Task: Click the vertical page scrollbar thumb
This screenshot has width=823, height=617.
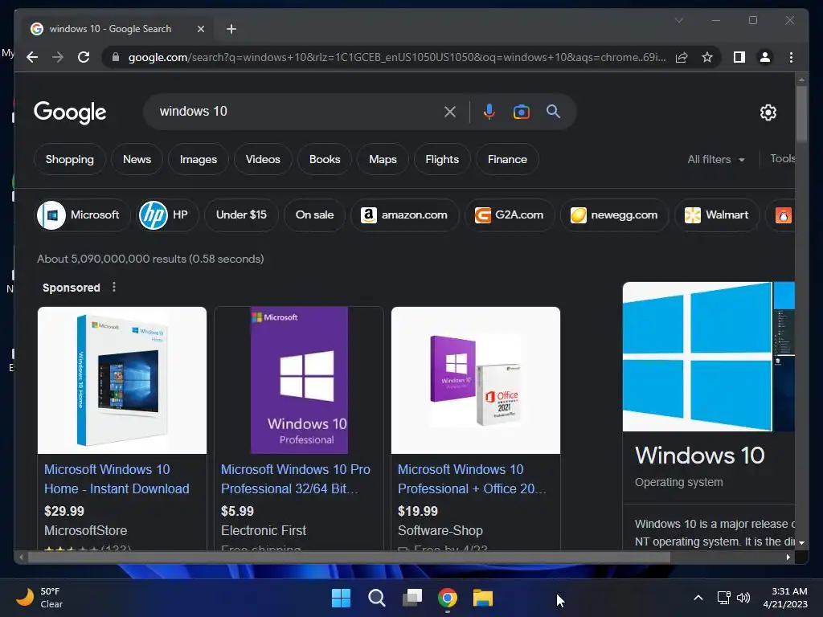Action: tap(801, 113)
